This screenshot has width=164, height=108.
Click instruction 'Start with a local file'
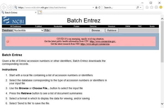51,75
